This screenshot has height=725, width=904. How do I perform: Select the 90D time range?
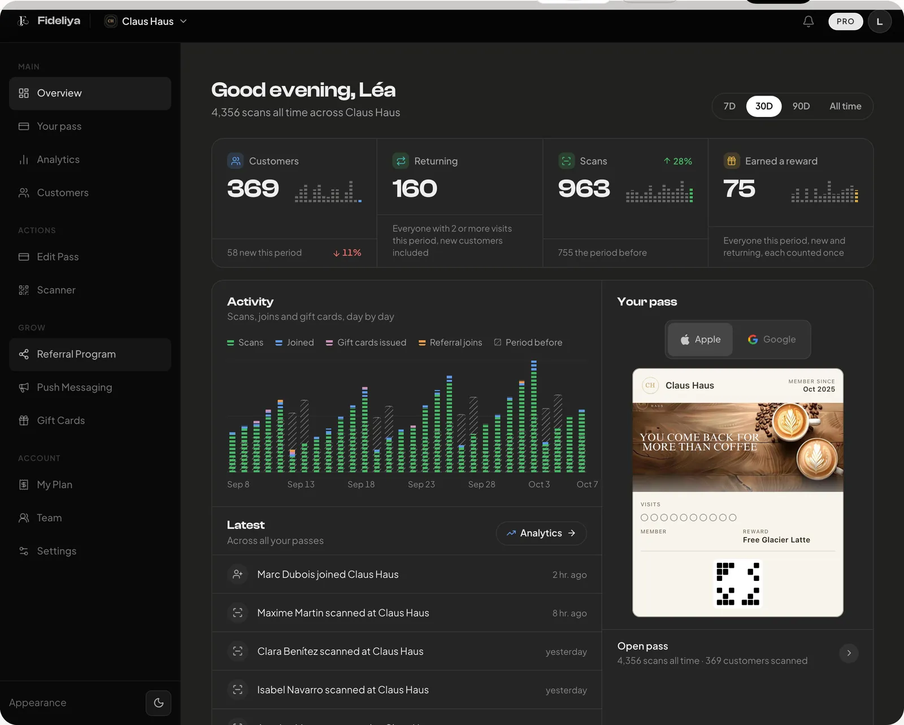click(x=801, y=106)
